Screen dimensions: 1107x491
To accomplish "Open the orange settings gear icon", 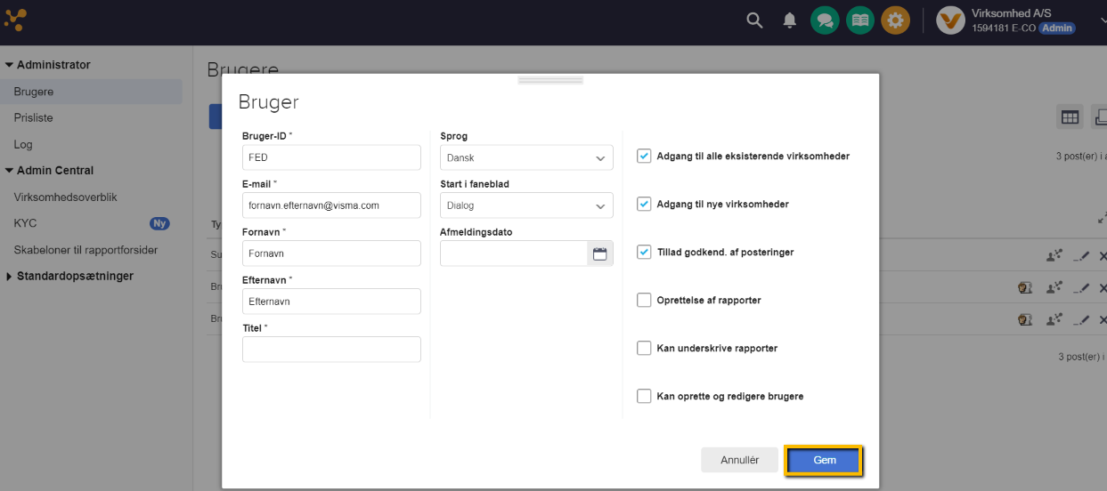I will click(895, 20).
